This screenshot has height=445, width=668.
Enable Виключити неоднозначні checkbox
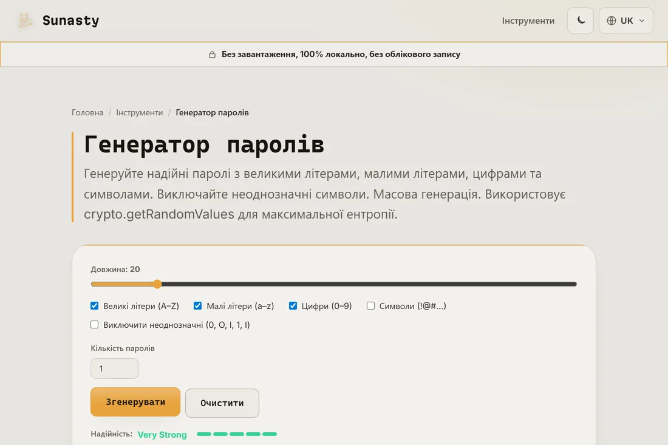coord(95,324)
